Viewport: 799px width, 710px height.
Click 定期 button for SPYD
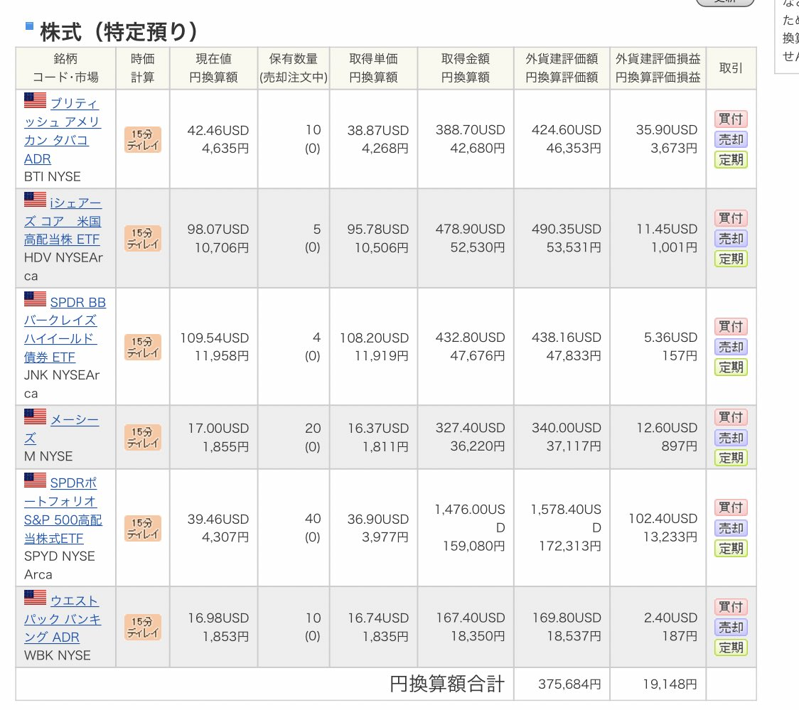(731, 549)
